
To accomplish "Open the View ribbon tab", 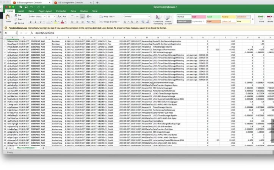I will pos(95,11).
